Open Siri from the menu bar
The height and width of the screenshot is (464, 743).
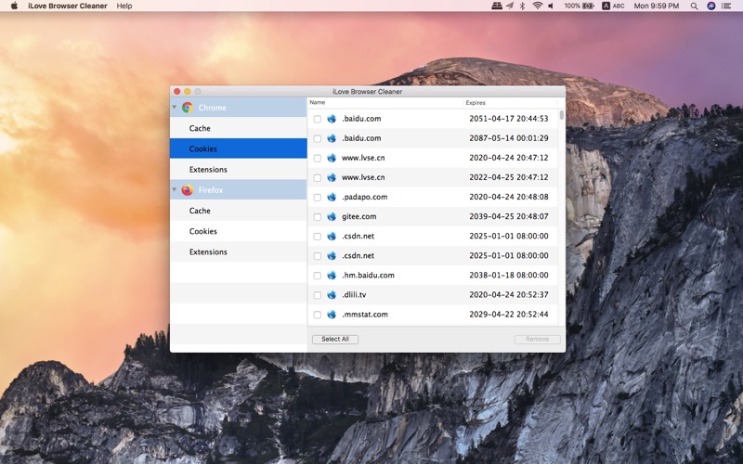pyautogui.click(x=710, y=6)
